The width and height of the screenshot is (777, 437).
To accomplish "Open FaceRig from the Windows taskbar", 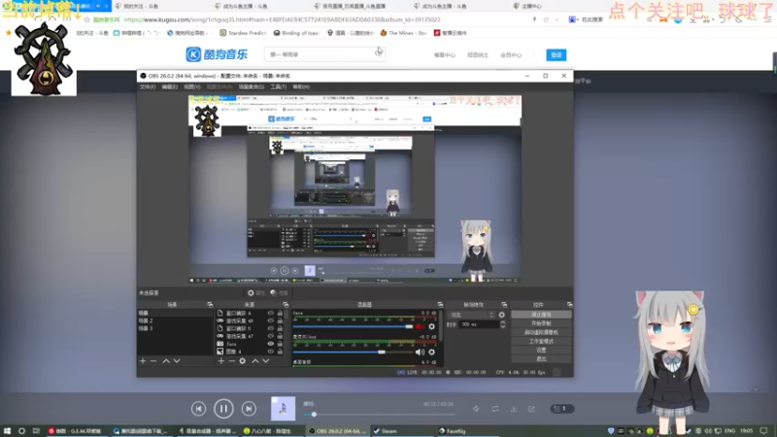I will (x=453, y=431).
